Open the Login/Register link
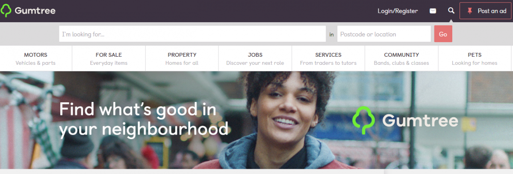513x174 pixels. point(398,11)
